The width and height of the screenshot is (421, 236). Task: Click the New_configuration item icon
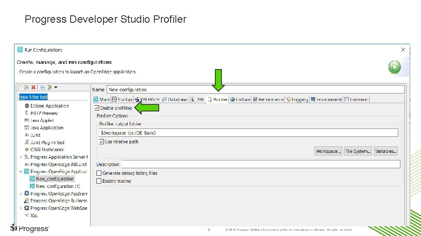32,179
